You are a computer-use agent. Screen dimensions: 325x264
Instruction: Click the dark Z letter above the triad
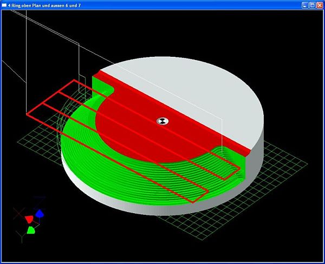pyautogui.click(x=40, y=201)
